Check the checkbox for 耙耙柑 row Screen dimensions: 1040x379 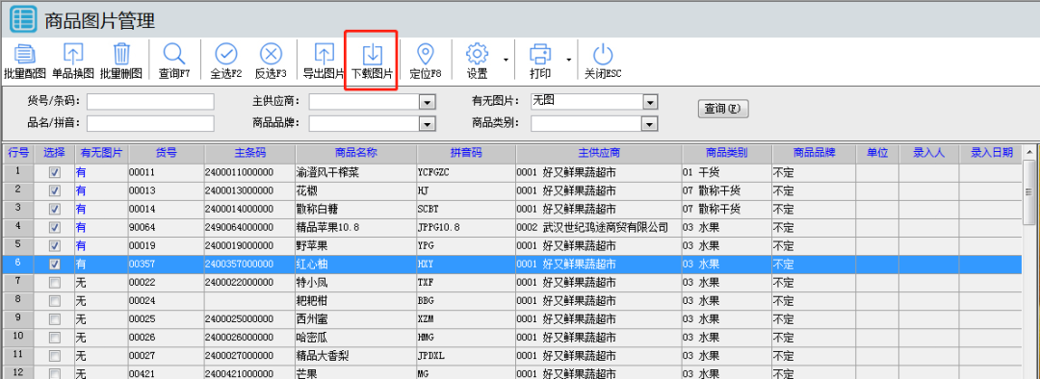[x=55, y=300]
